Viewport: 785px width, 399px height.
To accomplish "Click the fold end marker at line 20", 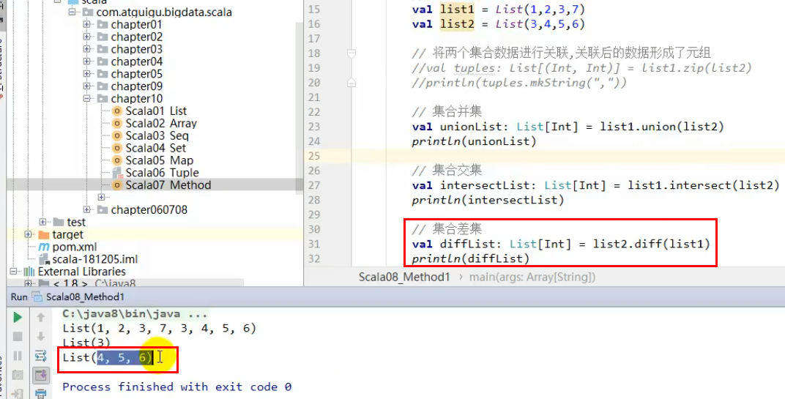I will pyautogui.click(x=351, y=83).
